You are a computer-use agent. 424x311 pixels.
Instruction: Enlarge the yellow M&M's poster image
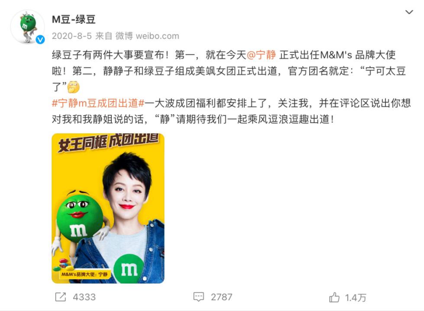108,208
